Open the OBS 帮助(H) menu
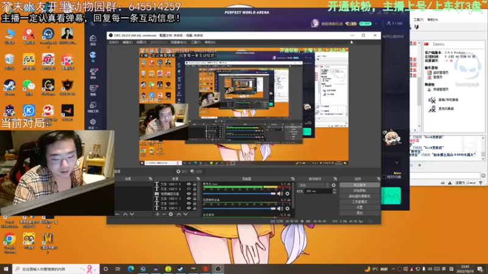488x274 pixels. click(210, 42)
